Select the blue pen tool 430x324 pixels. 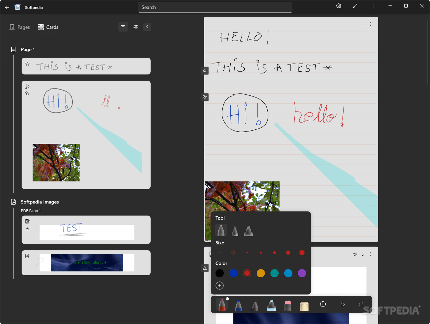point(238,304)
